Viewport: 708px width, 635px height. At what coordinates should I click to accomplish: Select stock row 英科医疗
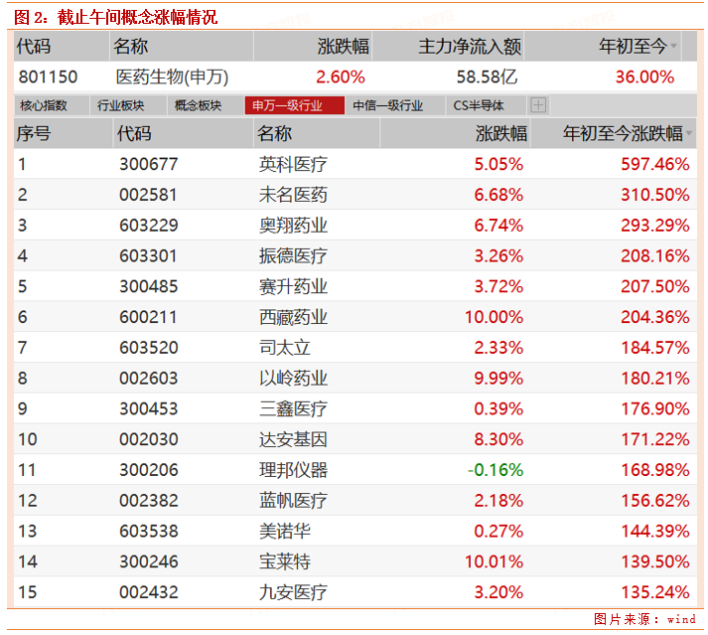click(354, 164)
